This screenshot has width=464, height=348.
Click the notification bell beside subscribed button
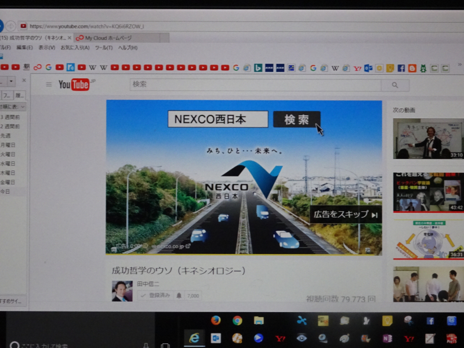(x=179, y=295)
